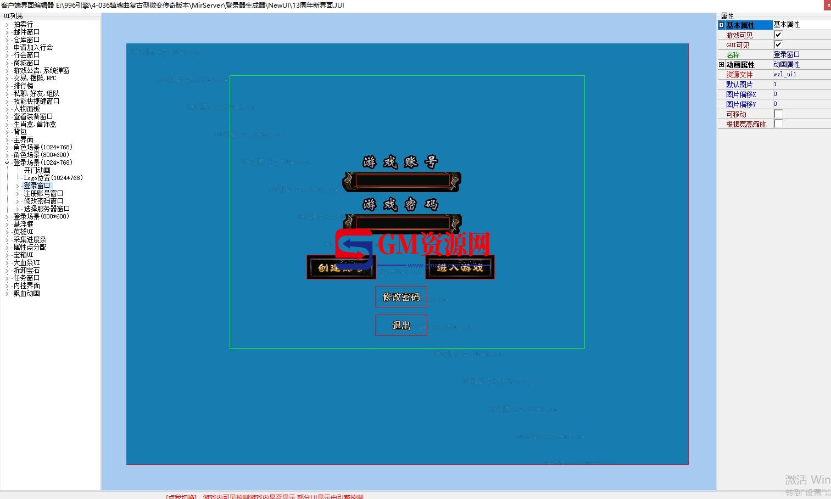The height and width of the screenshot is (499, 831).
Task: Select 飘血动画 in the UI list
Action: pos(26,294)
